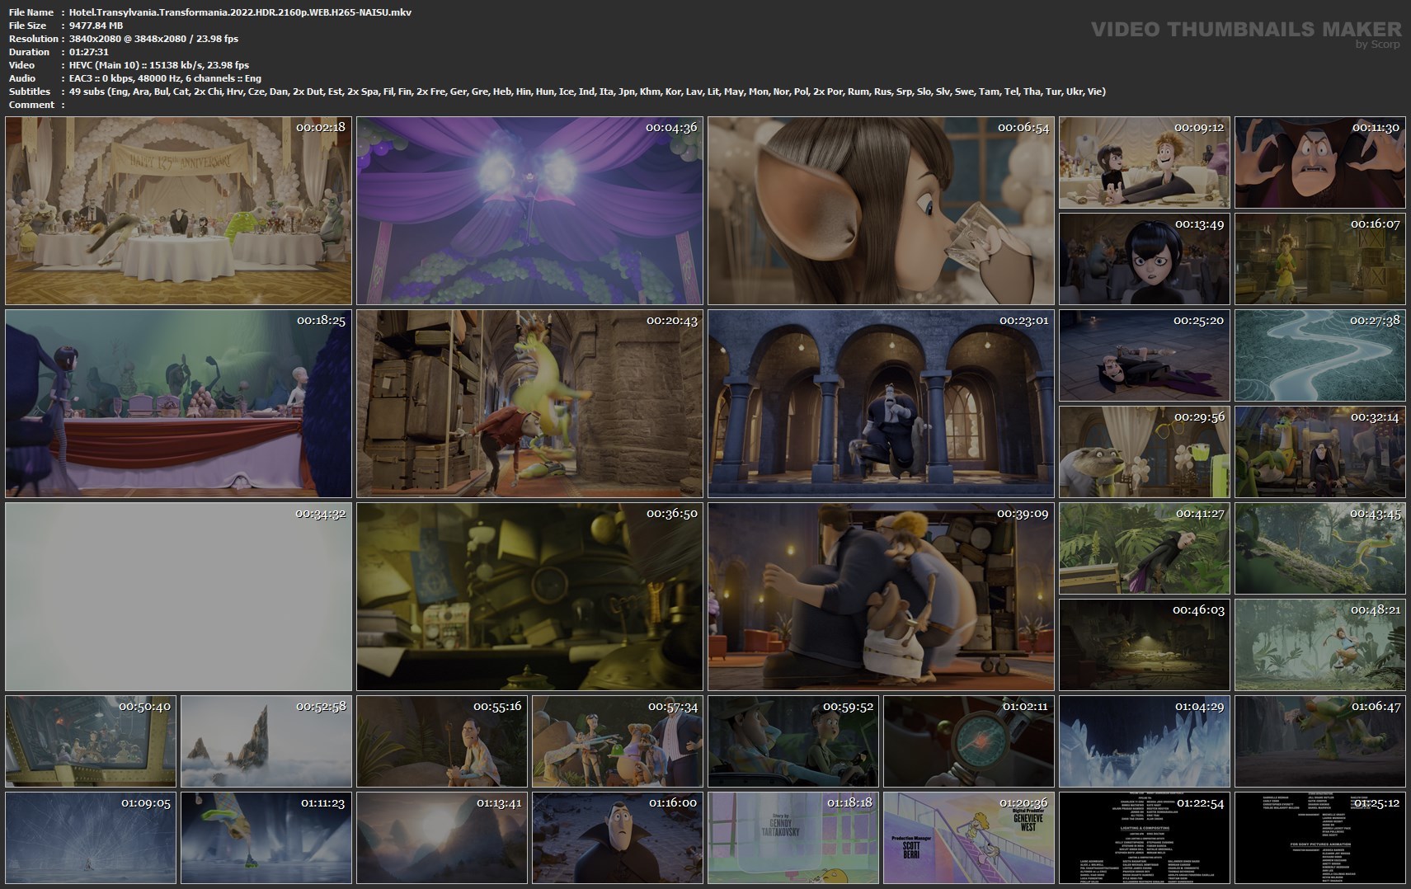
Task: Select the thumbnail timestamped 00:04:36
Action: coord(529,211)
